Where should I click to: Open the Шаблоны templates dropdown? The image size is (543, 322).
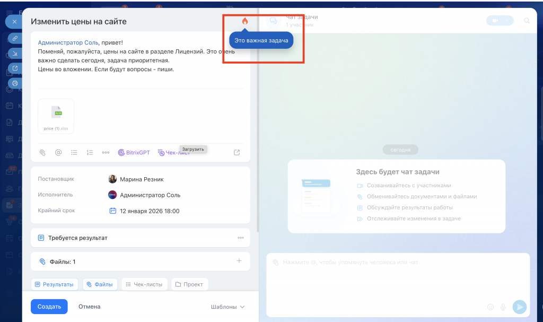[x=227, y=307]
